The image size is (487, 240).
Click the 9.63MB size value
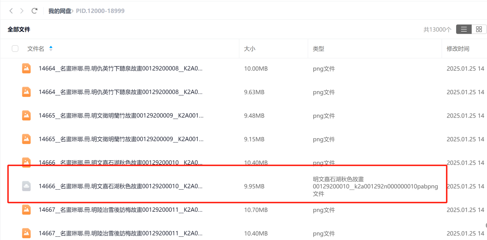(x=254, y=92)
